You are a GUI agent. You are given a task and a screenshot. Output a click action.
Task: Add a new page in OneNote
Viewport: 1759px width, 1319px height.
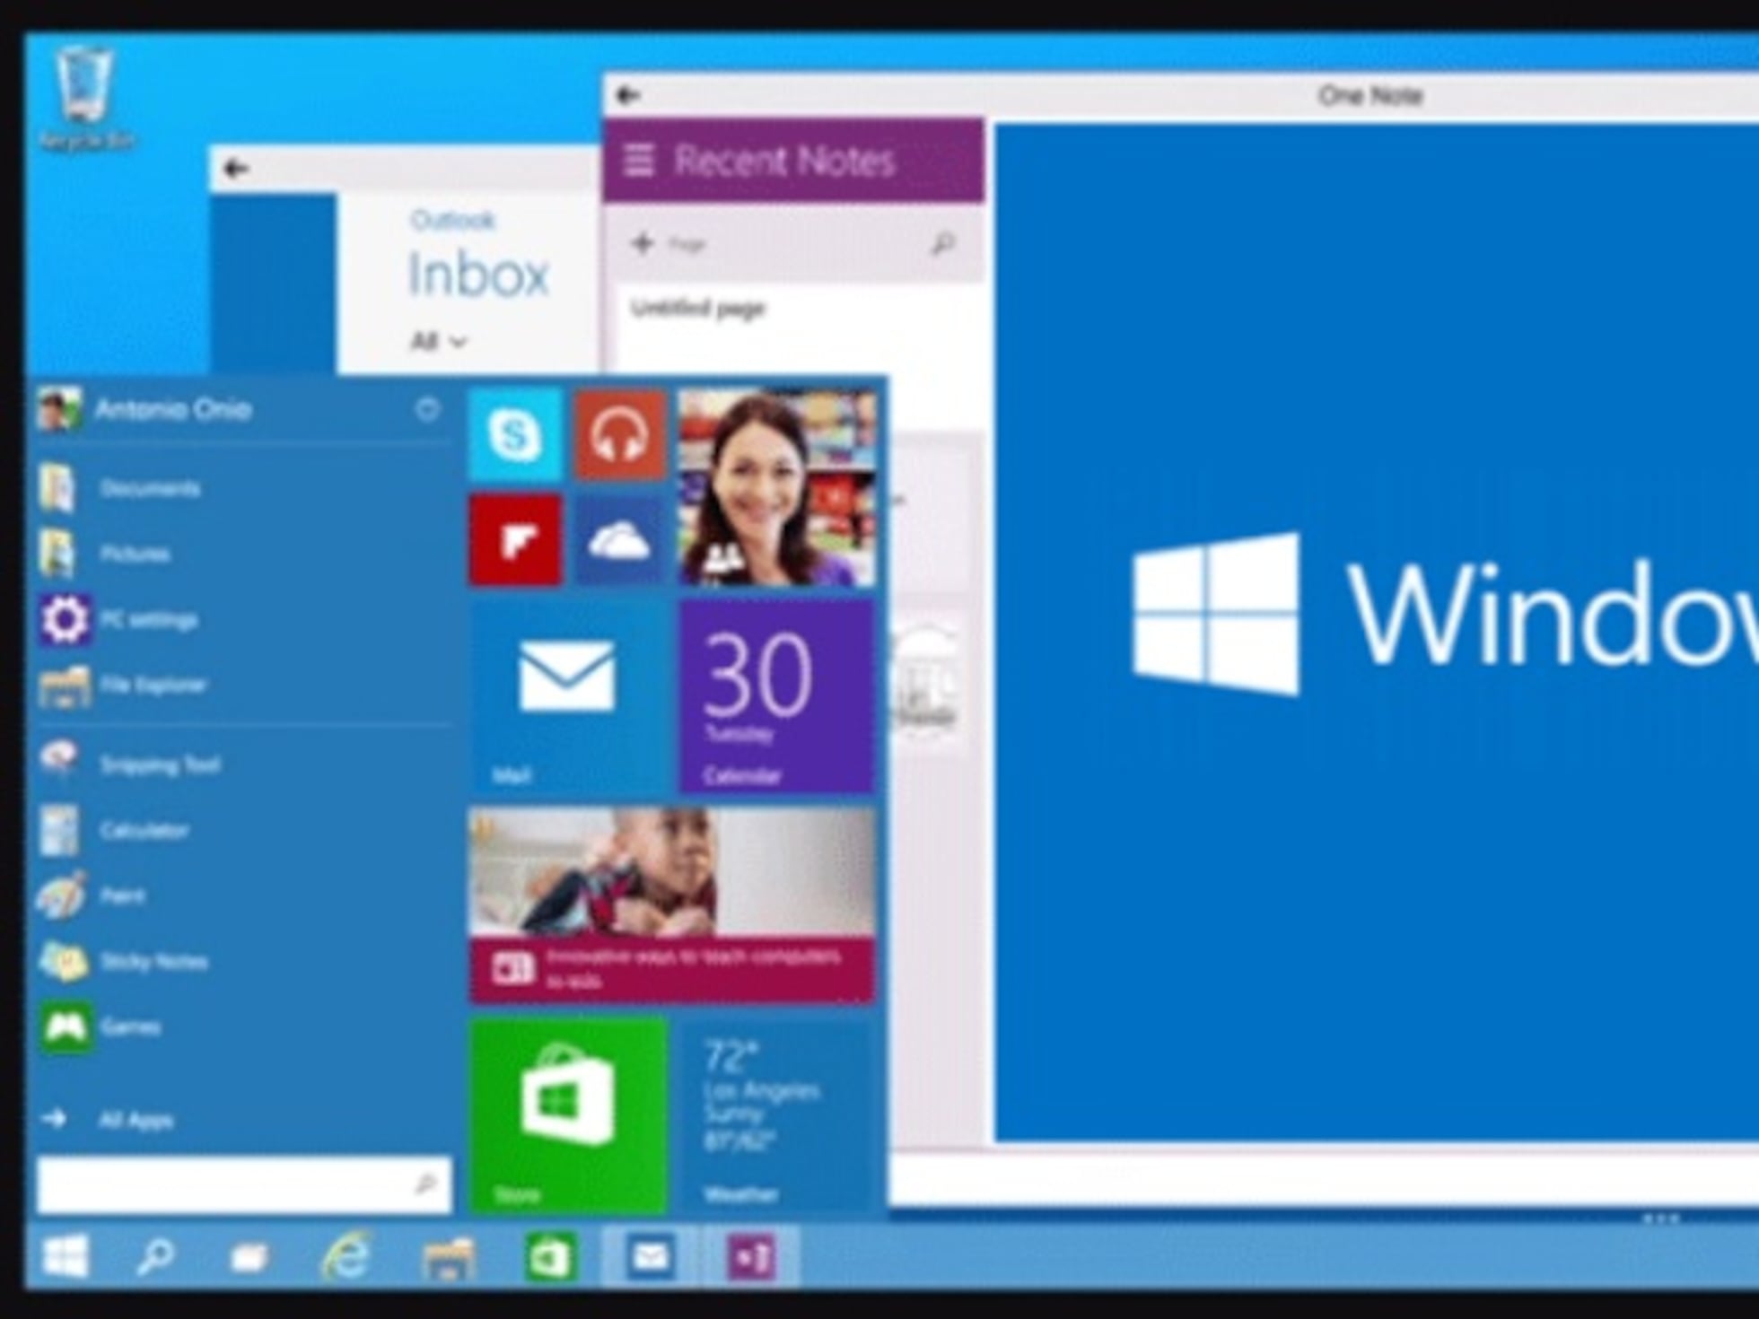coord(667,243)
